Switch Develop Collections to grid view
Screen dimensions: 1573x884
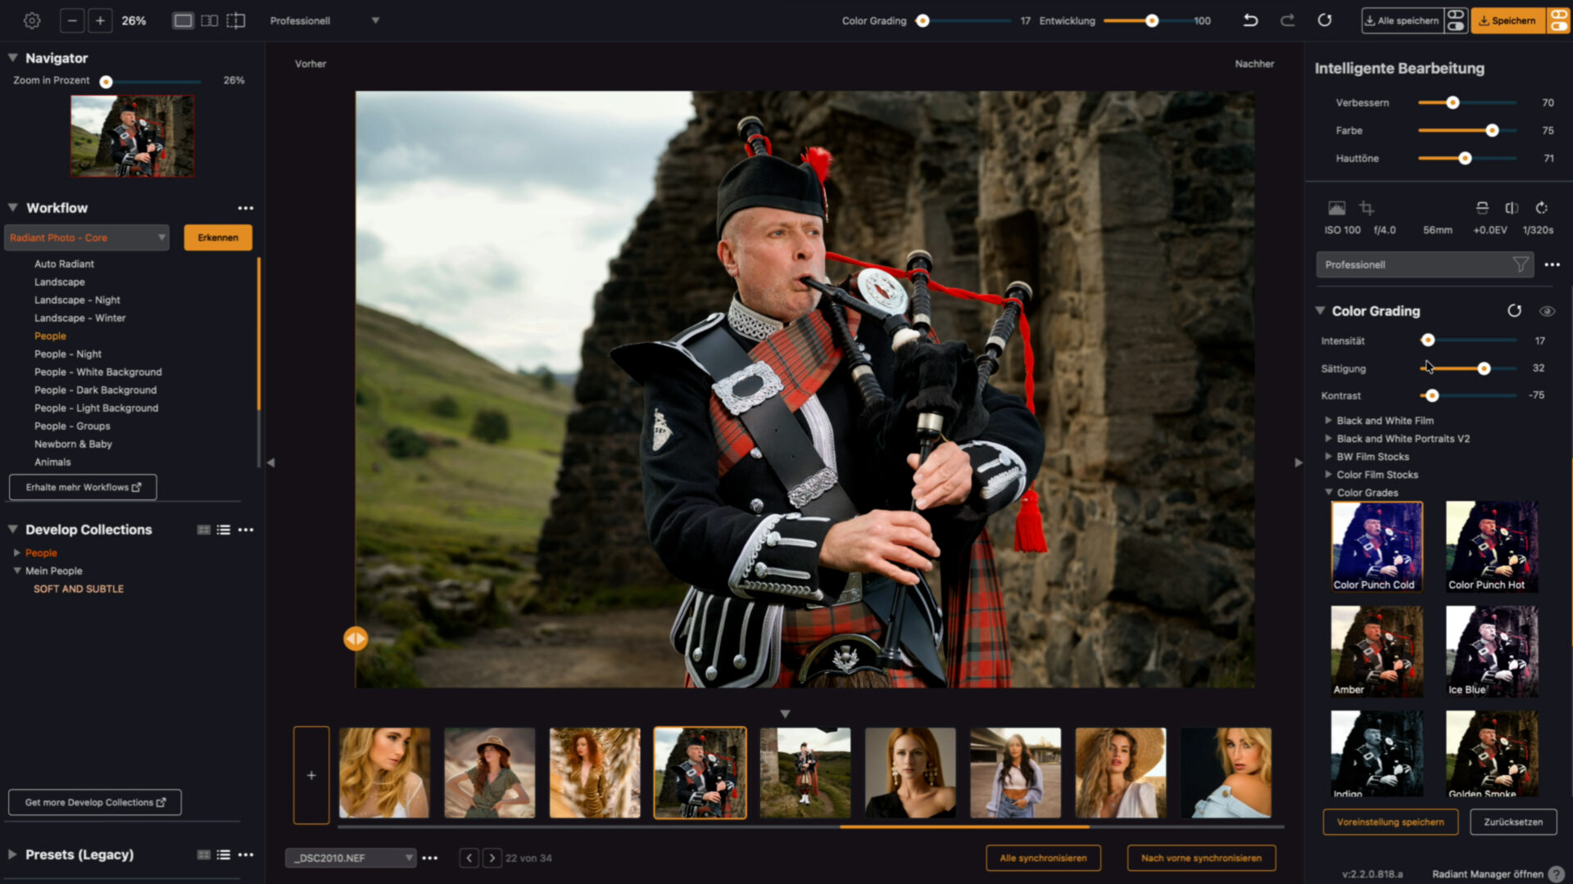(204, 530)
